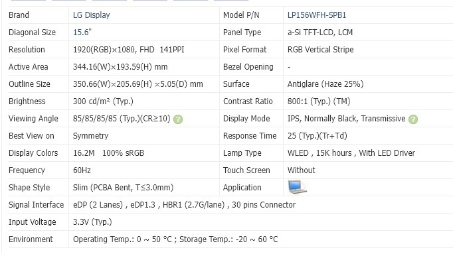Image resolution: width=453 pixels, height=258 pixels.
Task: Click the 800:1 contrast ratio value
Action: point(319,101)
